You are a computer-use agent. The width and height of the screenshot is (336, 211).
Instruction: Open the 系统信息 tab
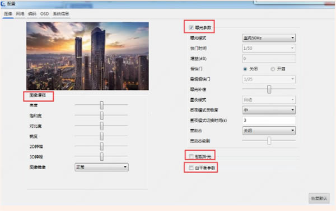pyautogui.click(x=61, y=13)
